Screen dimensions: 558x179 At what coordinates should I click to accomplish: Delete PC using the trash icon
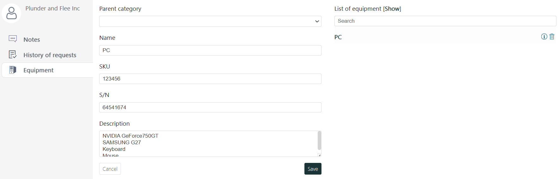click(x=552, y=37)
